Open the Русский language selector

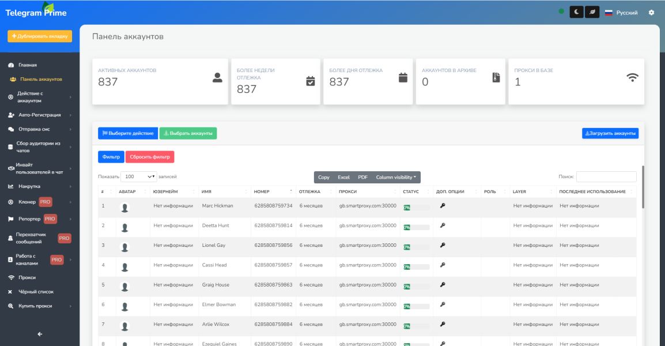tap(621, 13)
